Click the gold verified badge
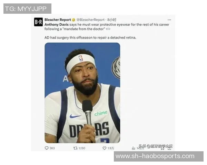 click(x=73, y=20)
